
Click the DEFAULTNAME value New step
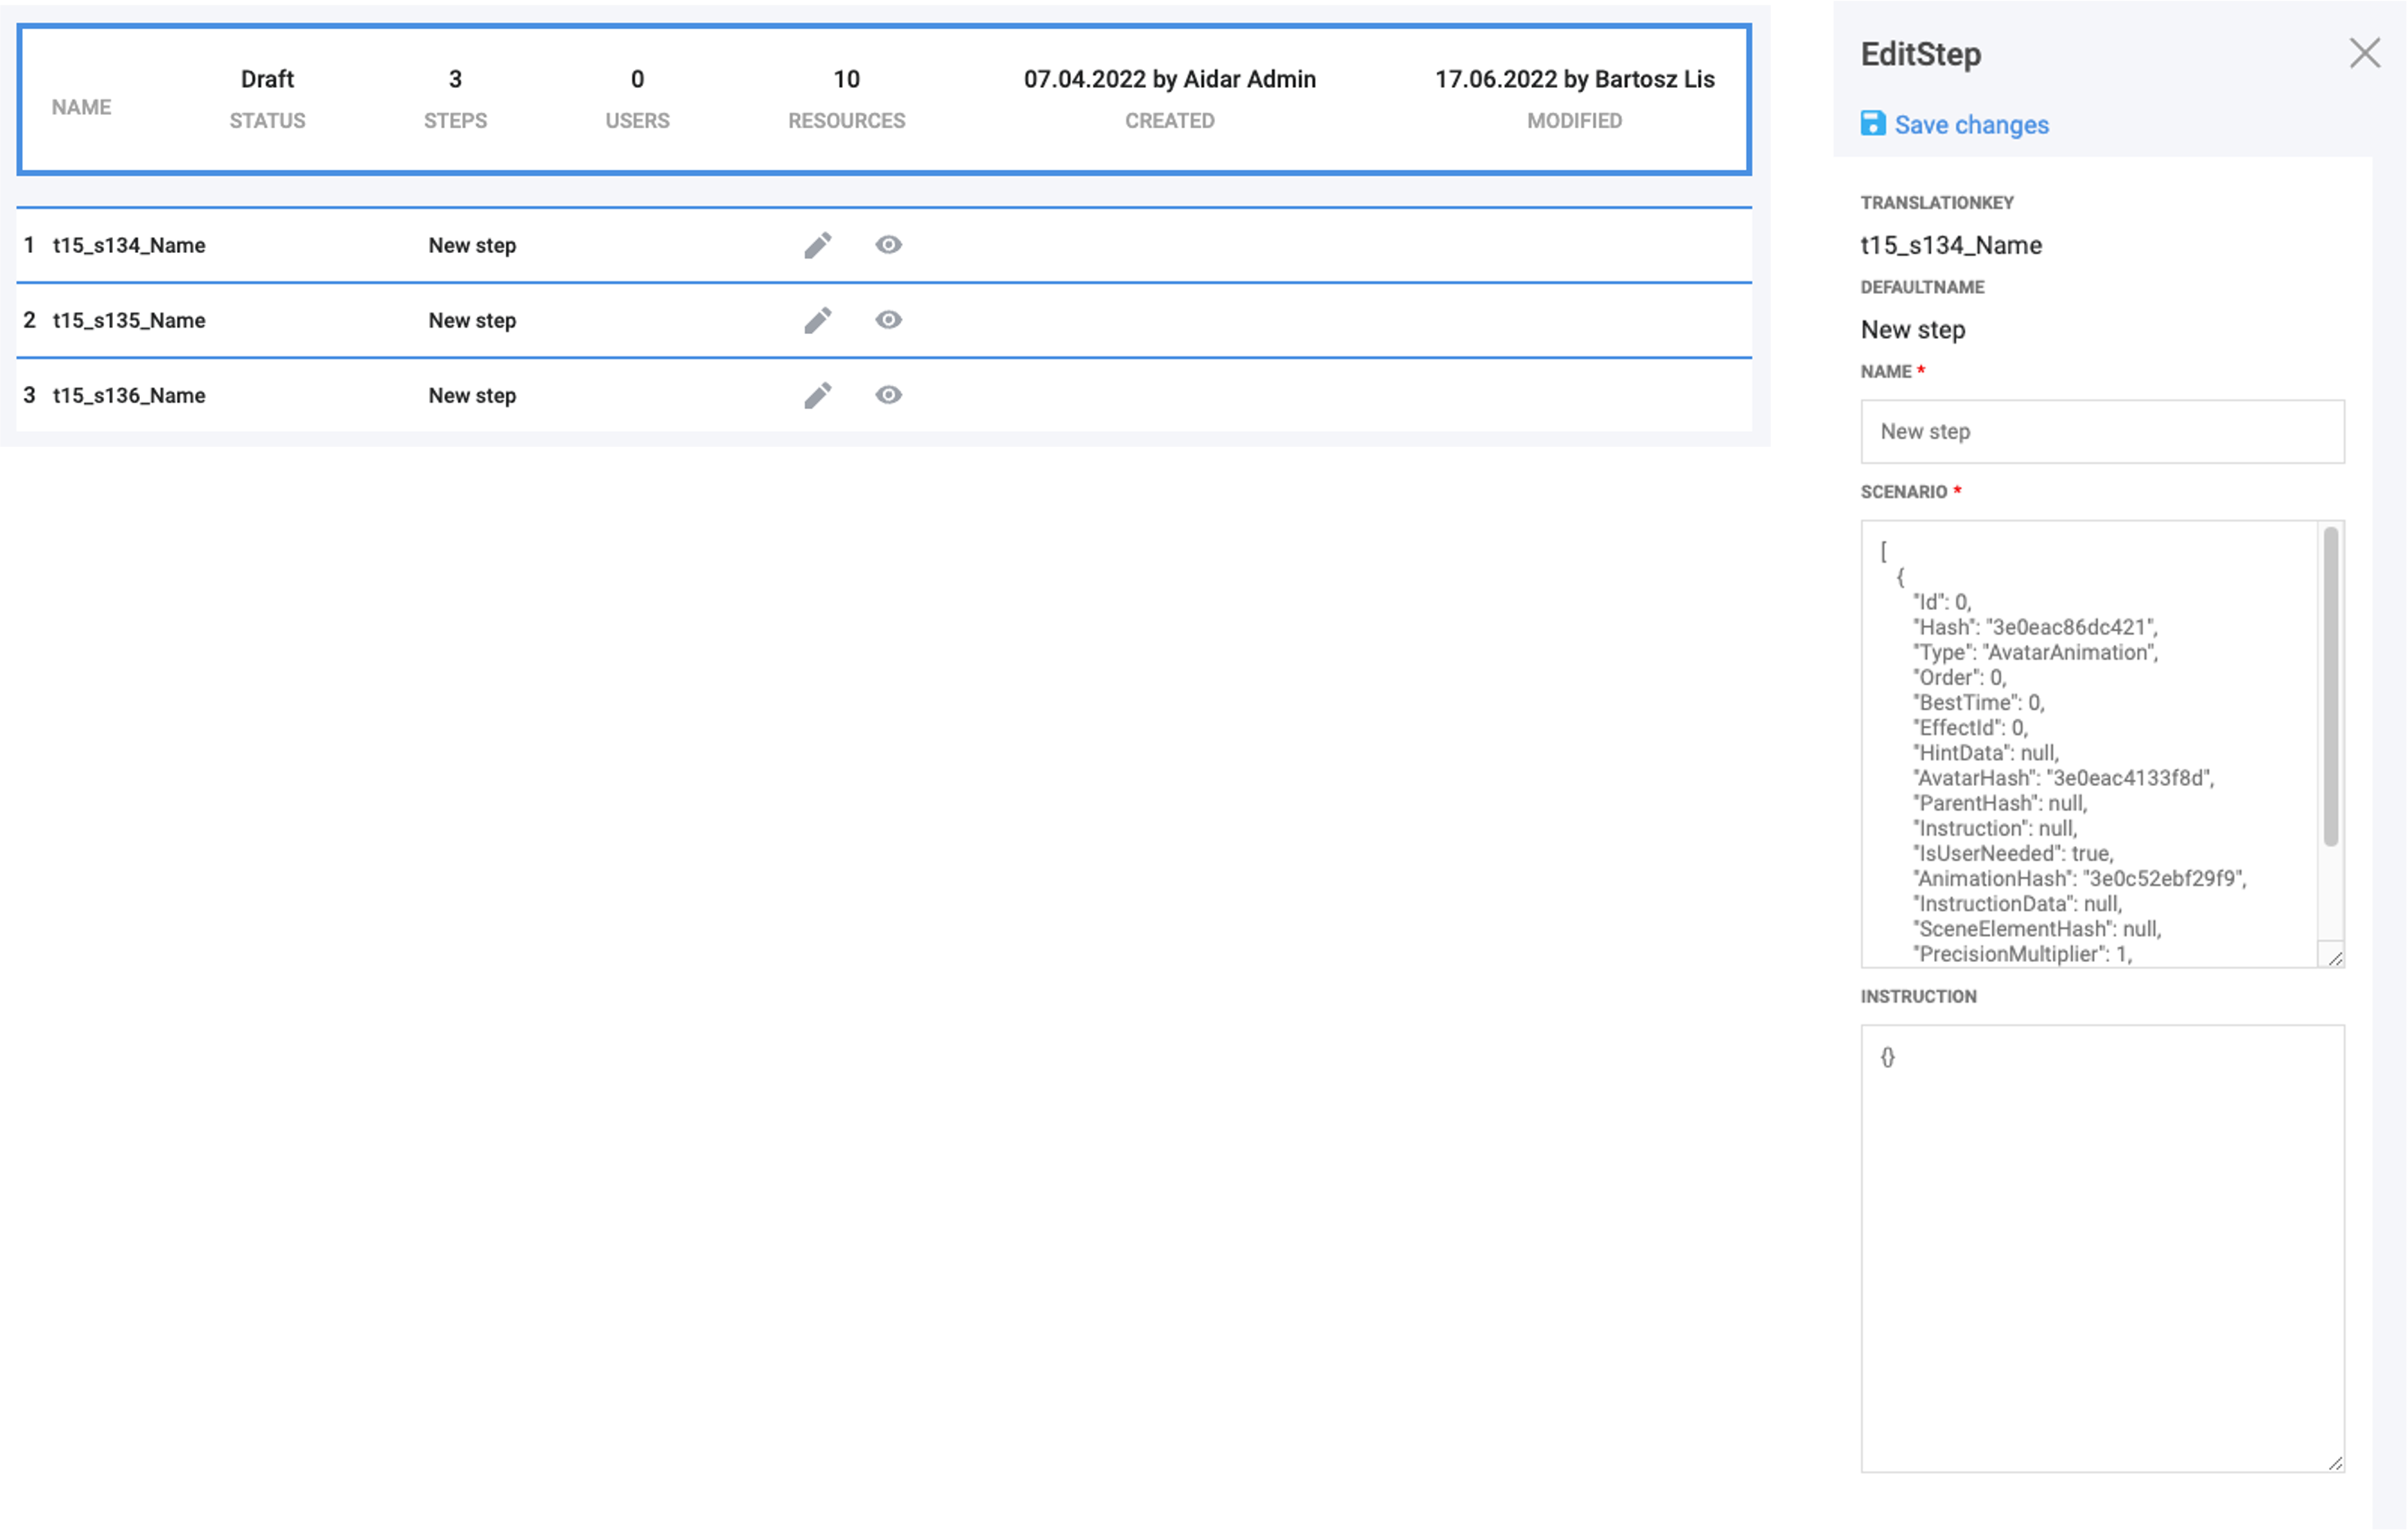[x=1912, y=329]
